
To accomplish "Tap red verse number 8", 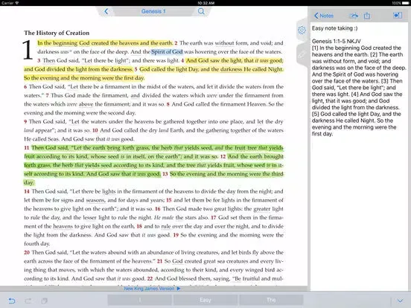I will (168, 104).
